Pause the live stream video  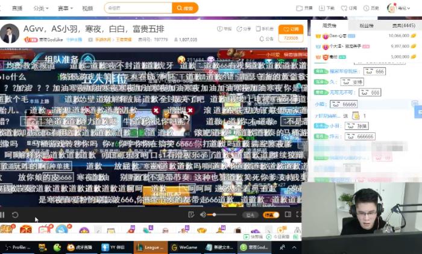point(3,214)
